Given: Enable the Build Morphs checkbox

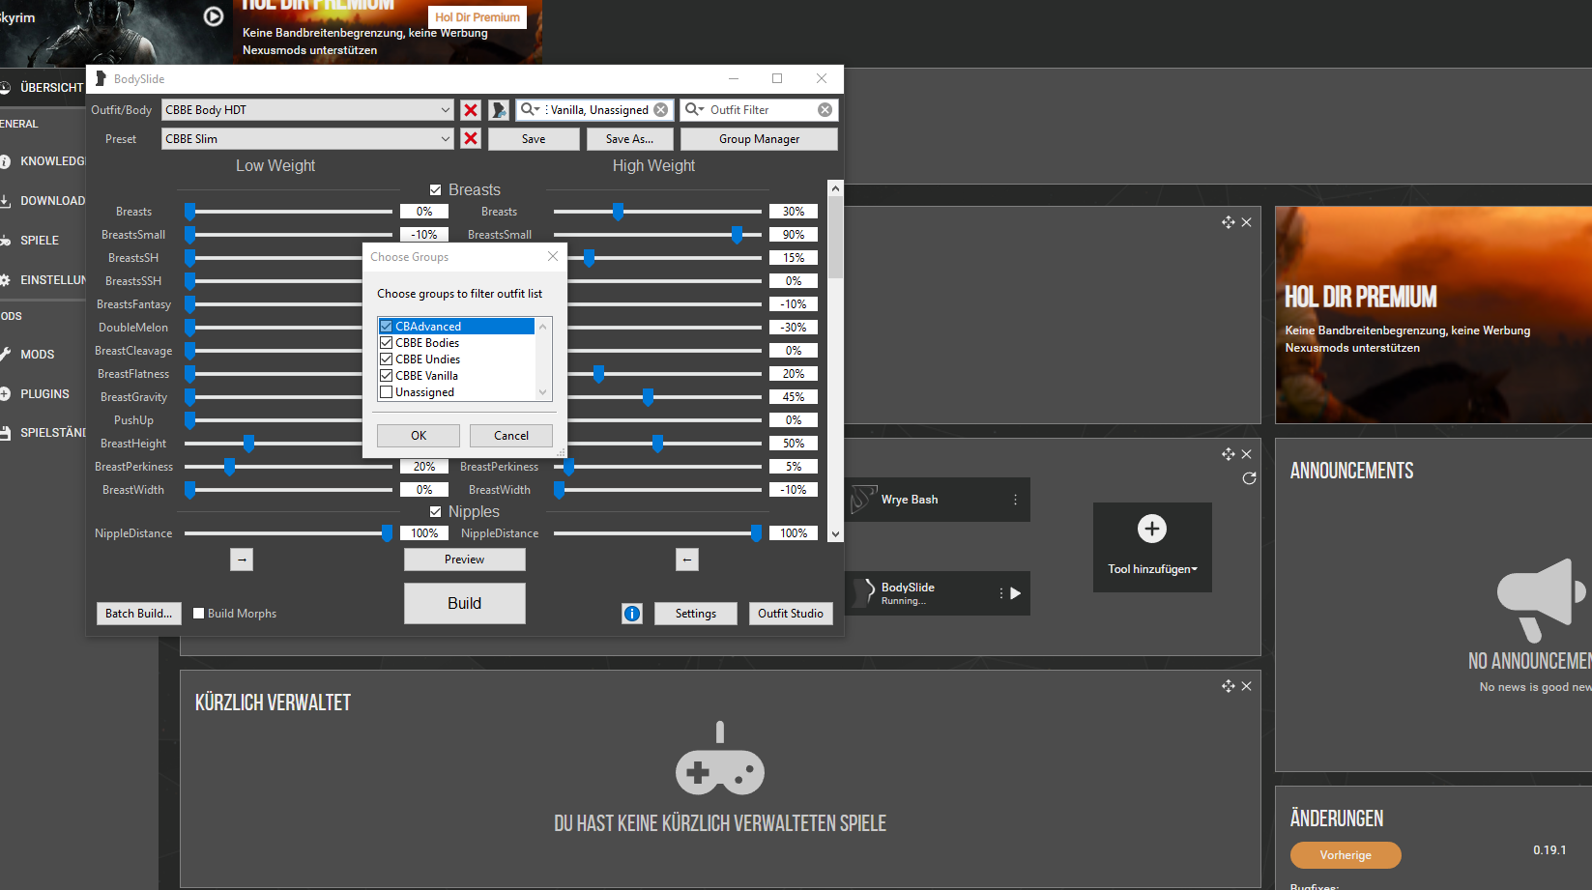Looking at the screenshot, I should coord(199,614).
